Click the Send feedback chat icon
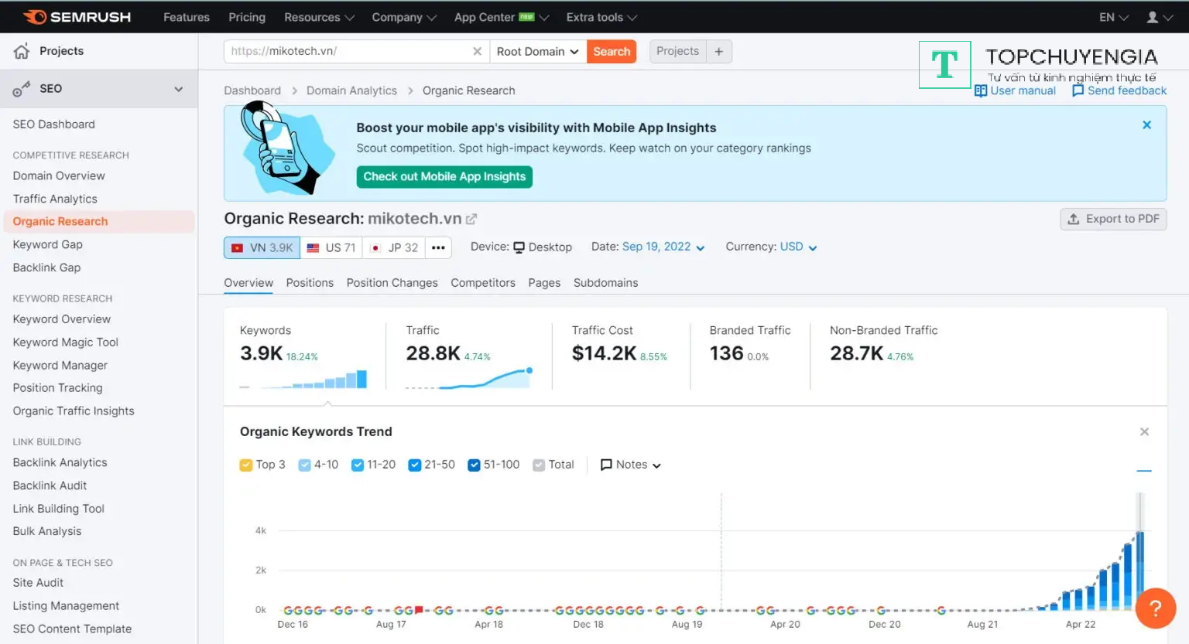Viewport: 1189px width, 644px height. 1078,90
